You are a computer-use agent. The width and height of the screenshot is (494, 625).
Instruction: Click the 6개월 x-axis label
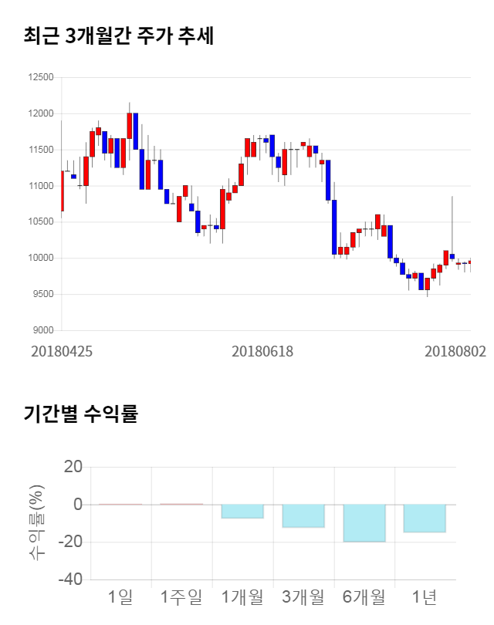coord(364,596)
